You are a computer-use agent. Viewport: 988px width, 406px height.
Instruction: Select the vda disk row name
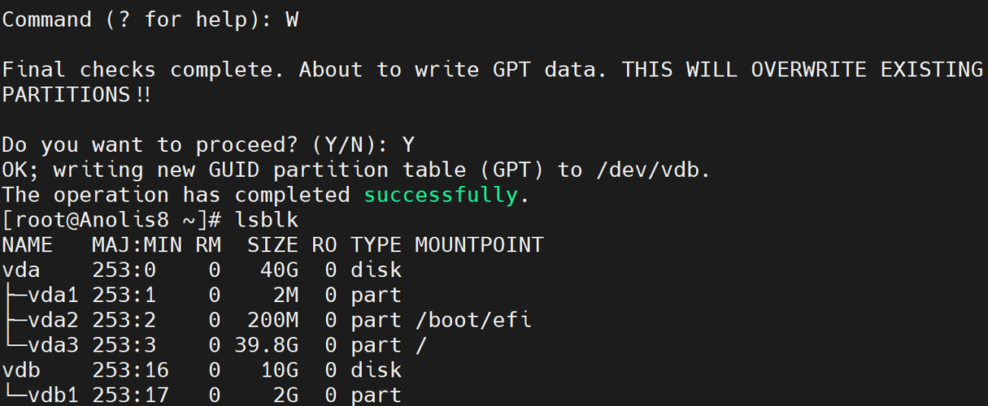(x=20, y=270)
